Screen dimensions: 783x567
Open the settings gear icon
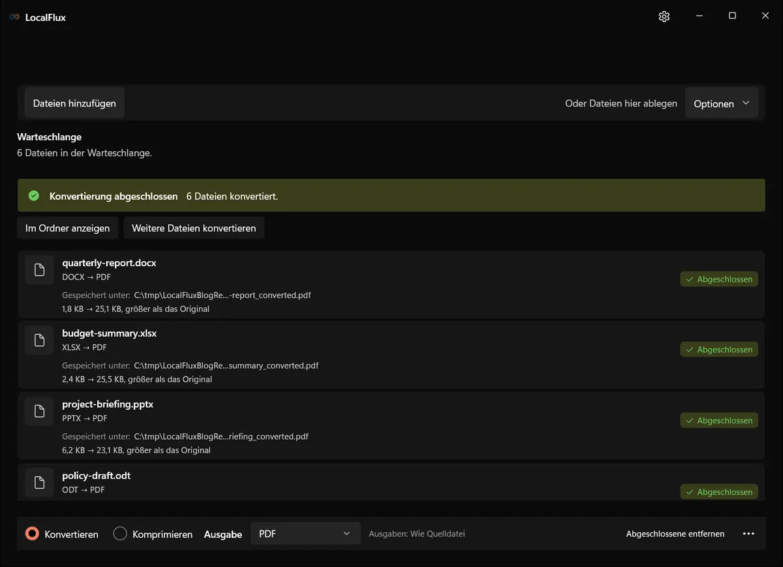[664, 17]
